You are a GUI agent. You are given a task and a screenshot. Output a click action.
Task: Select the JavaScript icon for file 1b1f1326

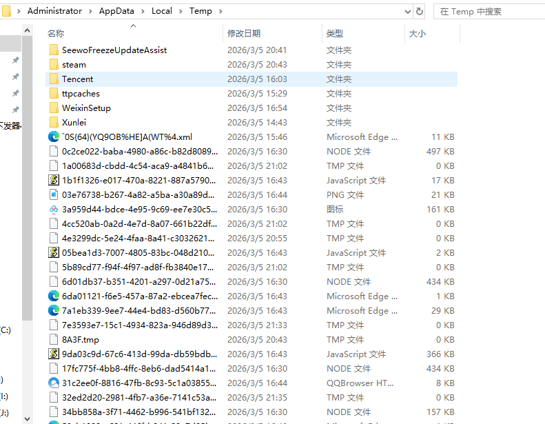(x=54, y=181)
